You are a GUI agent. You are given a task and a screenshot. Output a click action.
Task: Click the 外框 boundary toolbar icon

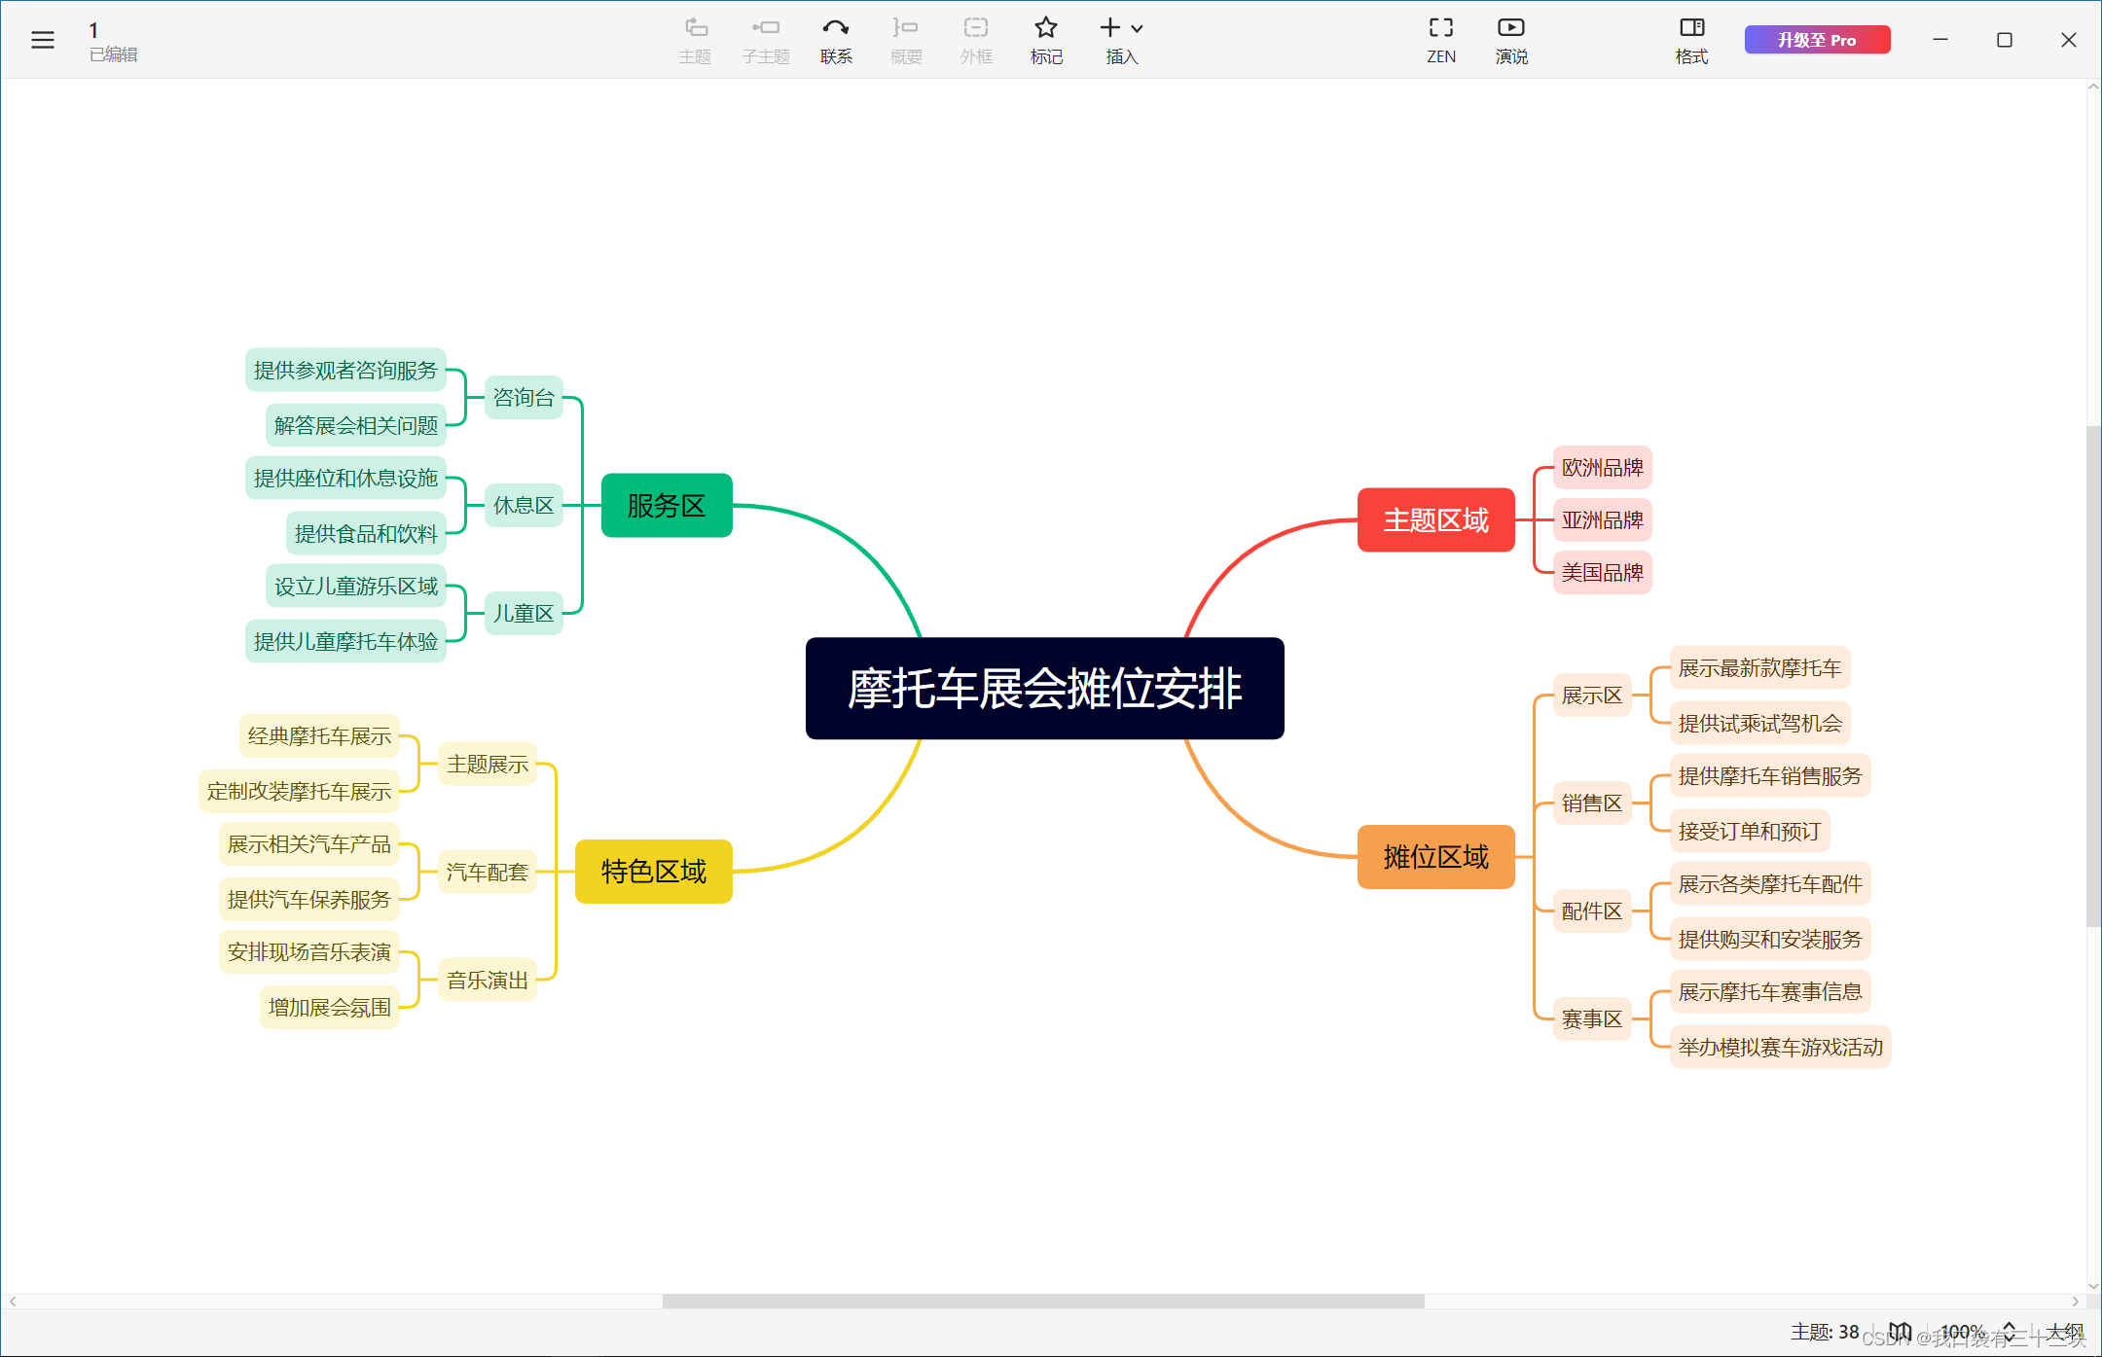point(976,41)
